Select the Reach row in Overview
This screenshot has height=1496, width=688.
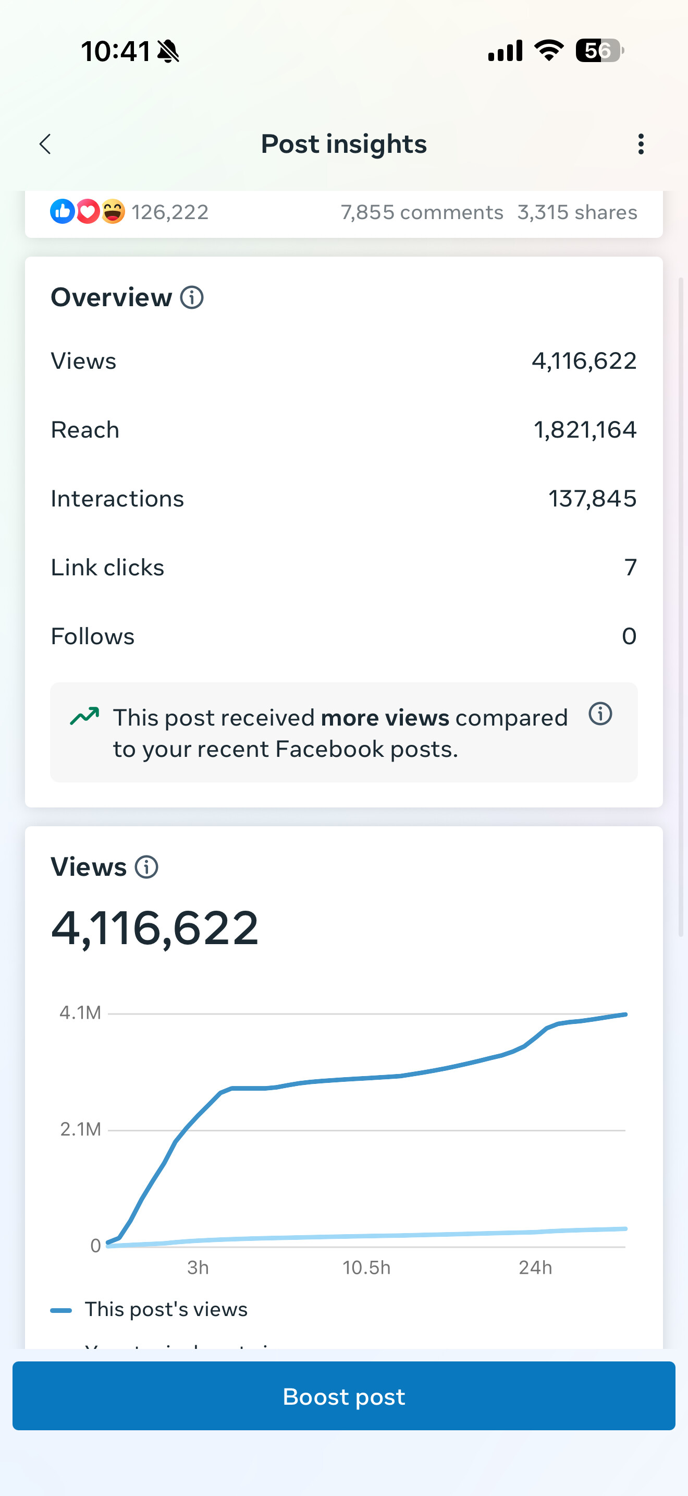[343, 430]
